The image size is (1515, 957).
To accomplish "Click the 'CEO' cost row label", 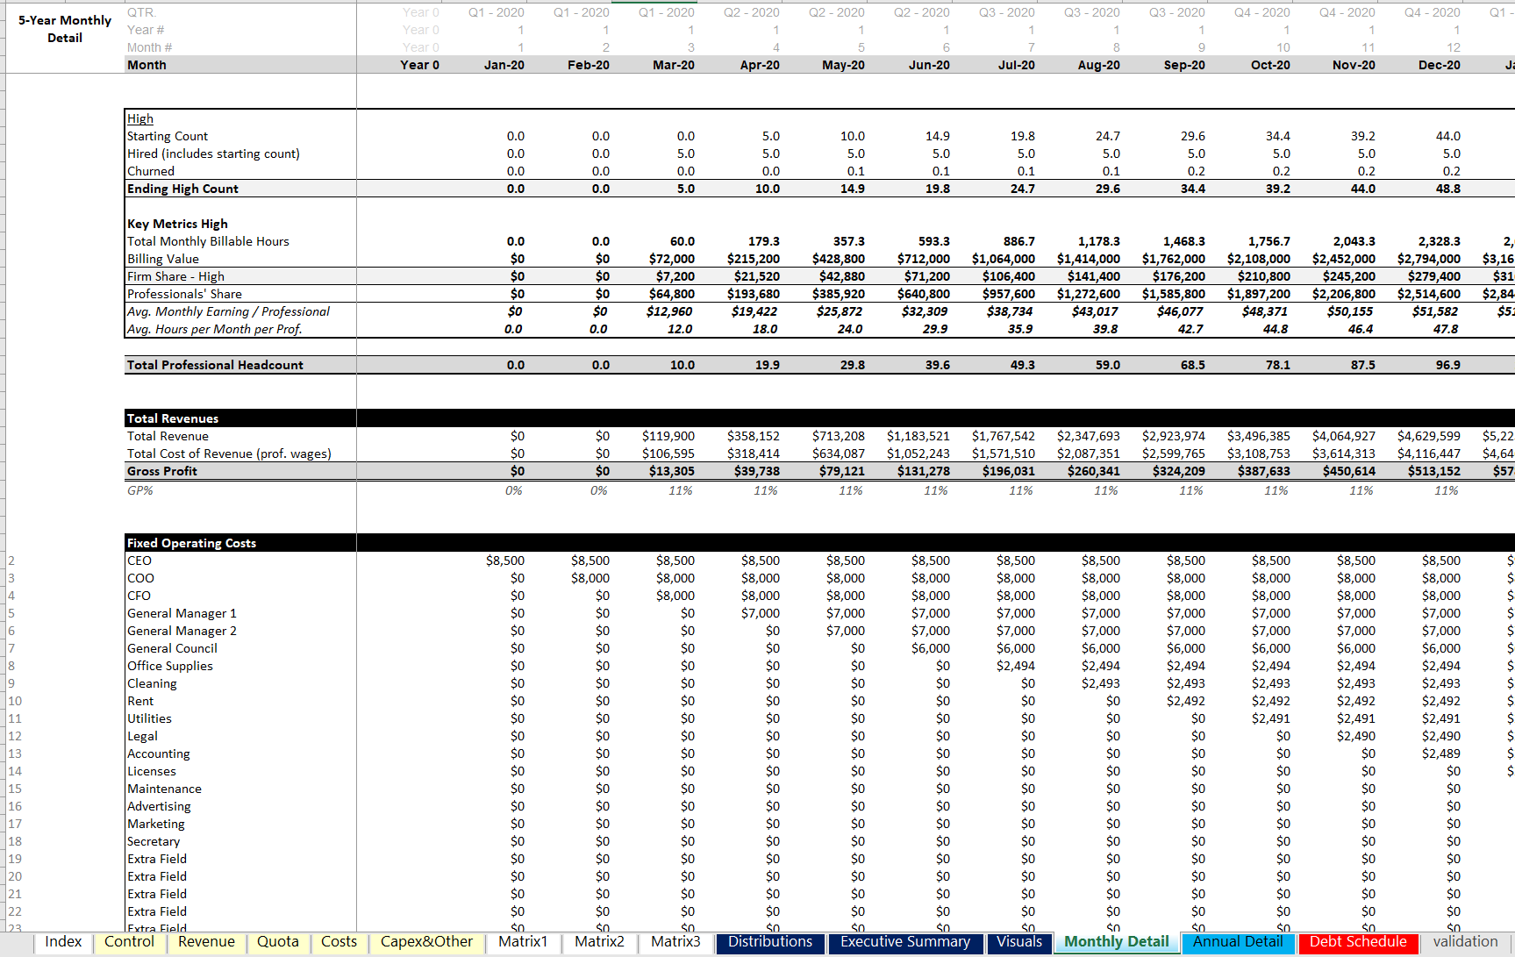I will (x=139, y=561).
